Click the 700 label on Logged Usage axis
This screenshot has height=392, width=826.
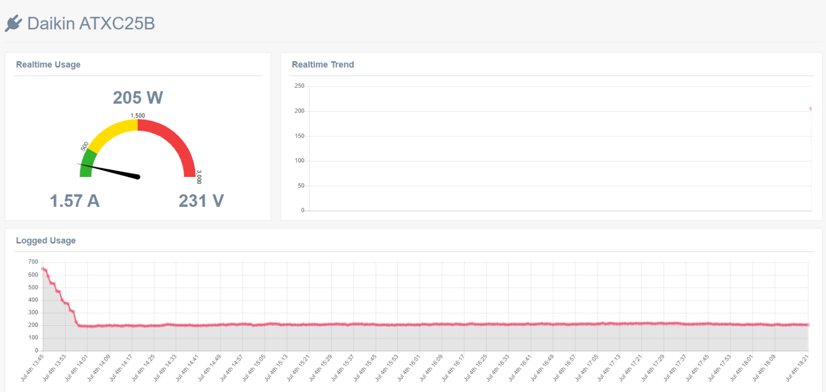(33, 262)
